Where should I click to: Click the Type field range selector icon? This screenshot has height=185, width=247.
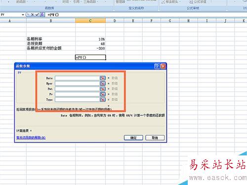pos(103,100)
